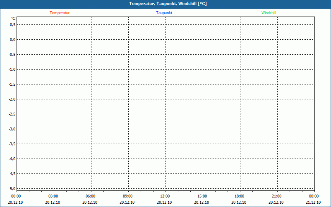The width and height of the screenshot is (331, 207).
Task: Click the 03:00 time axis label
Action: point(53,196)
